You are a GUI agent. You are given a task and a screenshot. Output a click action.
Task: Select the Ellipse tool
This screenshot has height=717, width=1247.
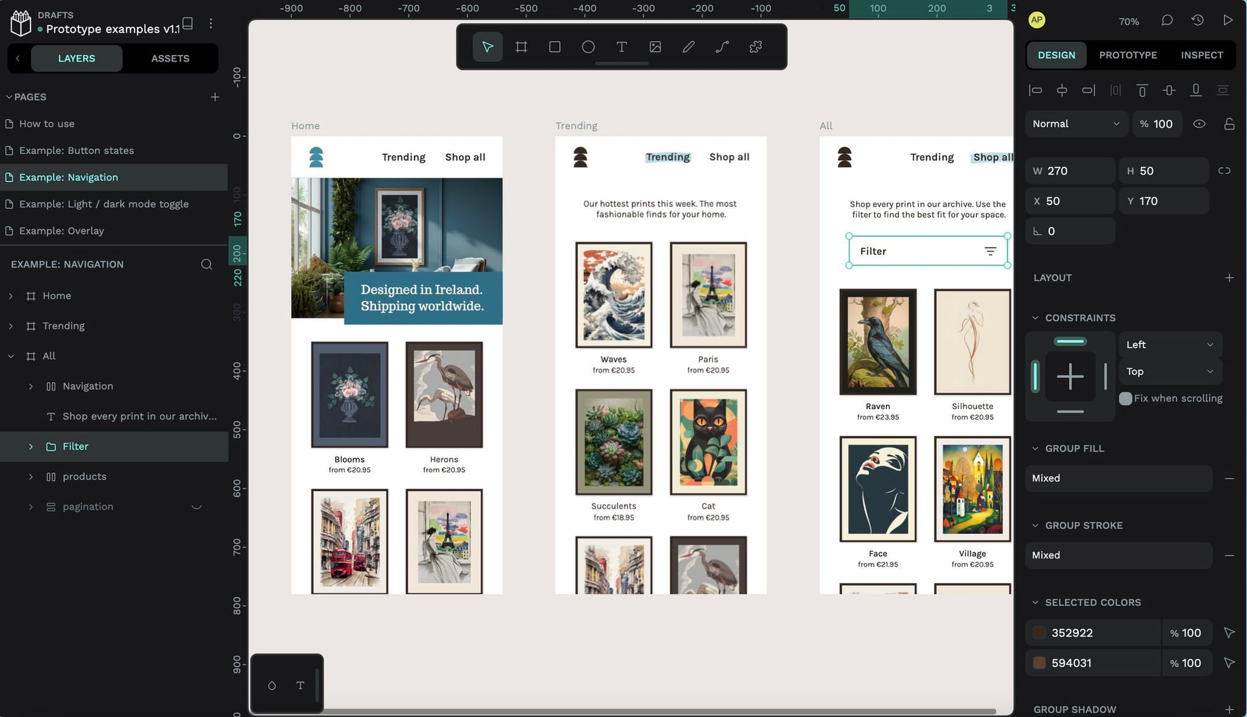[x=588, y=47]
